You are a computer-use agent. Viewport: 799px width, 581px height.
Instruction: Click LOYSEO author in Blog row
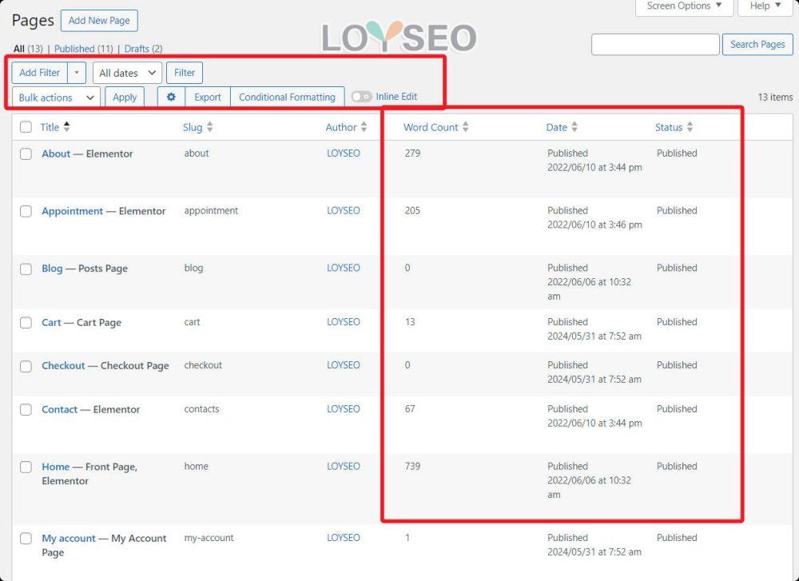344,268
